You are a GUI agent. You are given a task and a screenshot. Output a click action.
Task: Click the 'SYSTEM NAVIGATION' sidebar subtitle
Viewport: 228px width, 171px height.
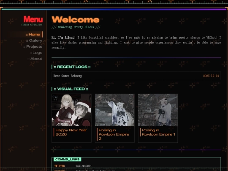[x=32, y=25]
